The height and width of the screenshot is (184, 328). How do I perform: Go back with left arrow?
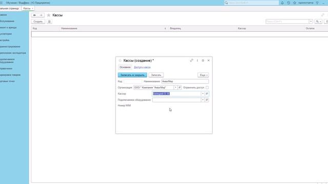coord(34,15)
